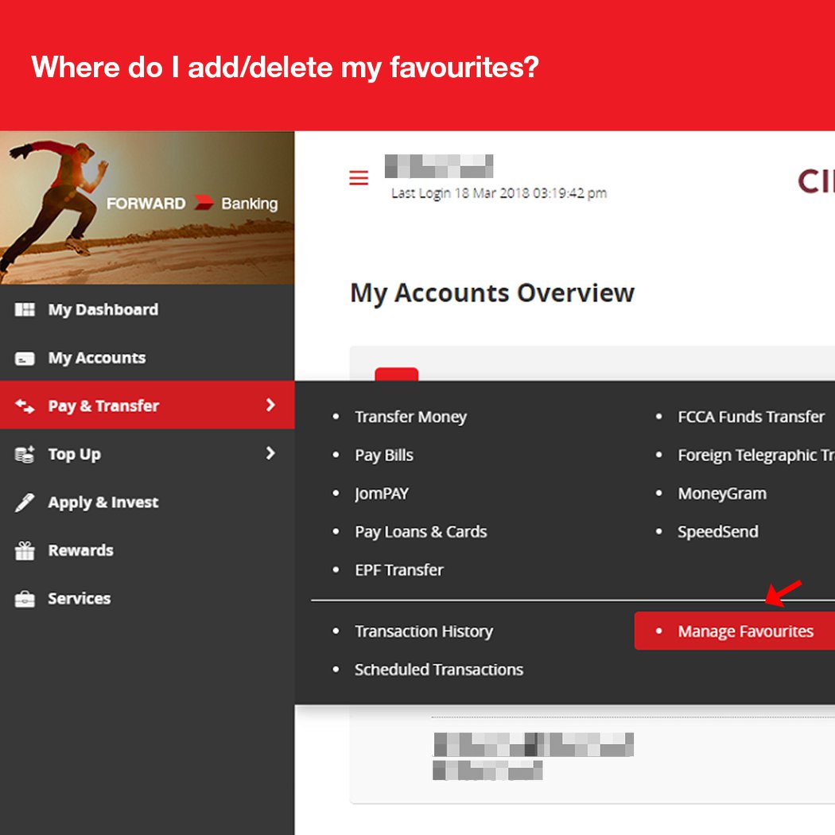Expand the Top Up chevron
The height and width of the screenshot is (835, 835).
coord(270,453)
